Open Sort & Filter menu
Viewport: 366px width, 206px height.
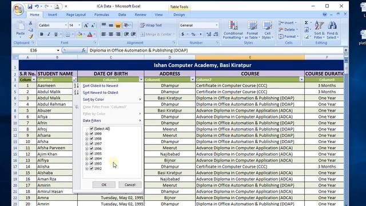click(319, 30)
